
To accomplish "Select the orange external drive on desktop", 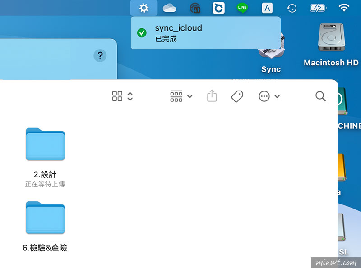I will (342, 167).
